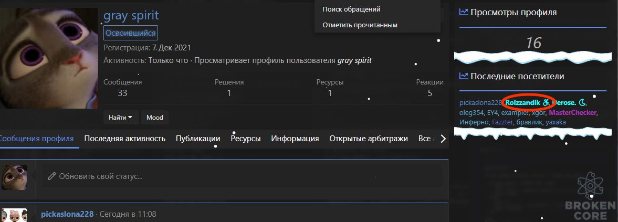This screenshot has width=618, height=222.
Task: Select Поиск обращений menu entry
Action: tap(351, 9)
